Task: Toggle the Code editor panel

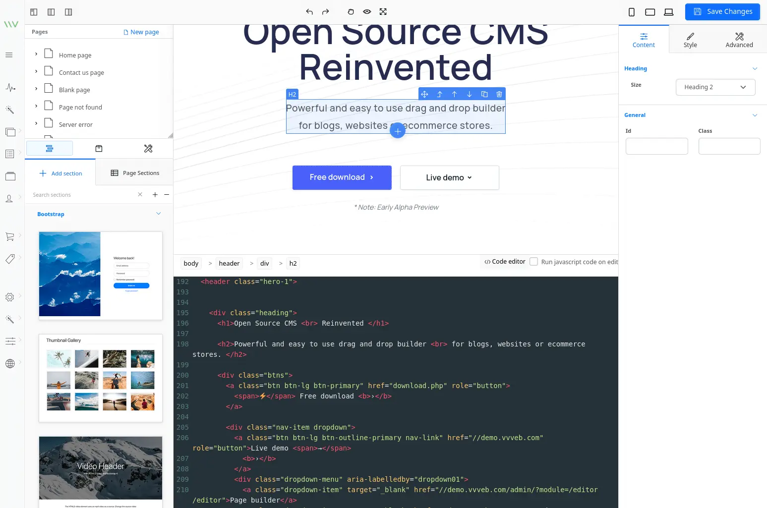Action: click(x=504, y=261)
